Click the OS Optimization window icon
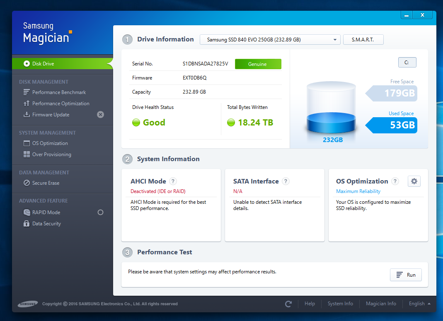 [27, 143]
